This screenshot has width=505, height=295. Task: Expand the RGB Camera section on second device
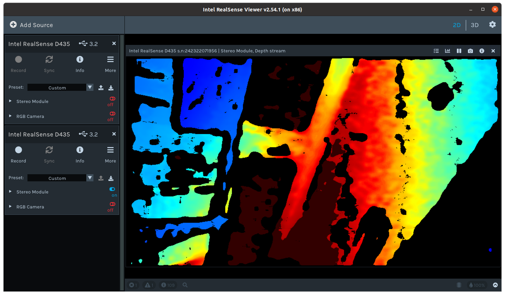(10, 207)
